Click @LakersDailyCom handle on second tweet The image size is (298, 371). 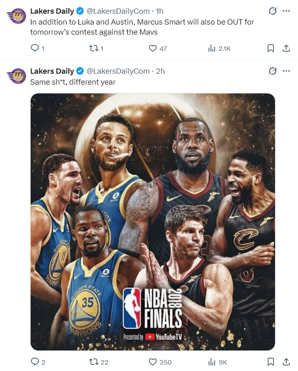118,71
